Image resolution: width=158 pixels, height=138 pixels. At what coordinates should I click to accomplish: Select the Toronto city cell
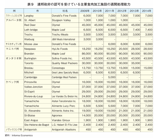(x=37, y=63)
